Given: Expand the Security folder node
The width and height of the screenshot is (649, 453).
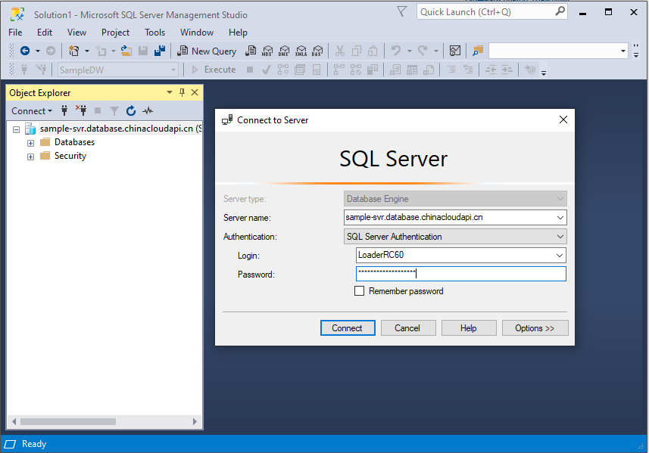Looking at the screenshot, I should [x=31, y=157].
